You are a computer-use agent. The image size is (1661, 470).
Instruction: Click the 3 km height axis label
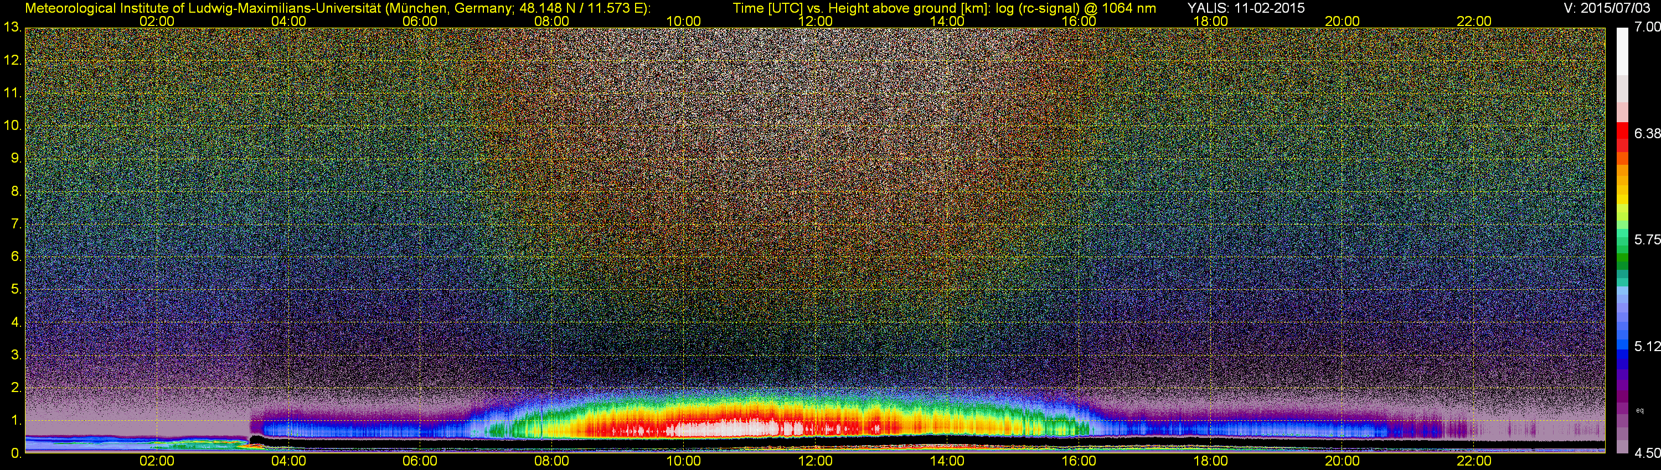click(16, 355)
